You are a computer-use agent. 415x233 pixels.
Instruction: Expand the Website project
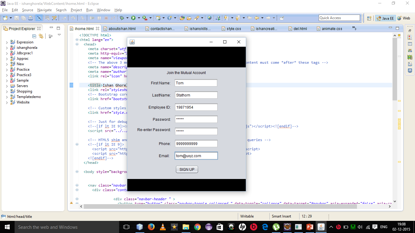(7, 102)
